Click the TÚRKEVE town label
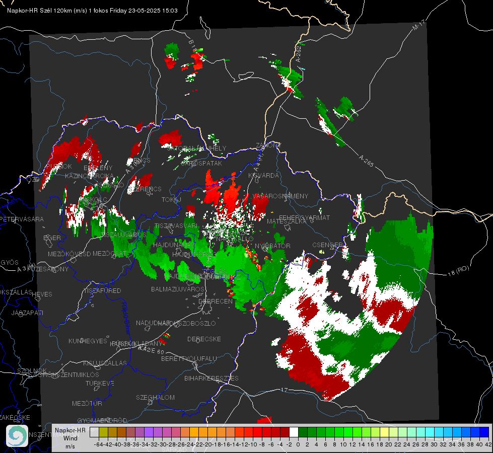Image resolution: width=493 pixels, height=453 pixels. click(100, 383)
